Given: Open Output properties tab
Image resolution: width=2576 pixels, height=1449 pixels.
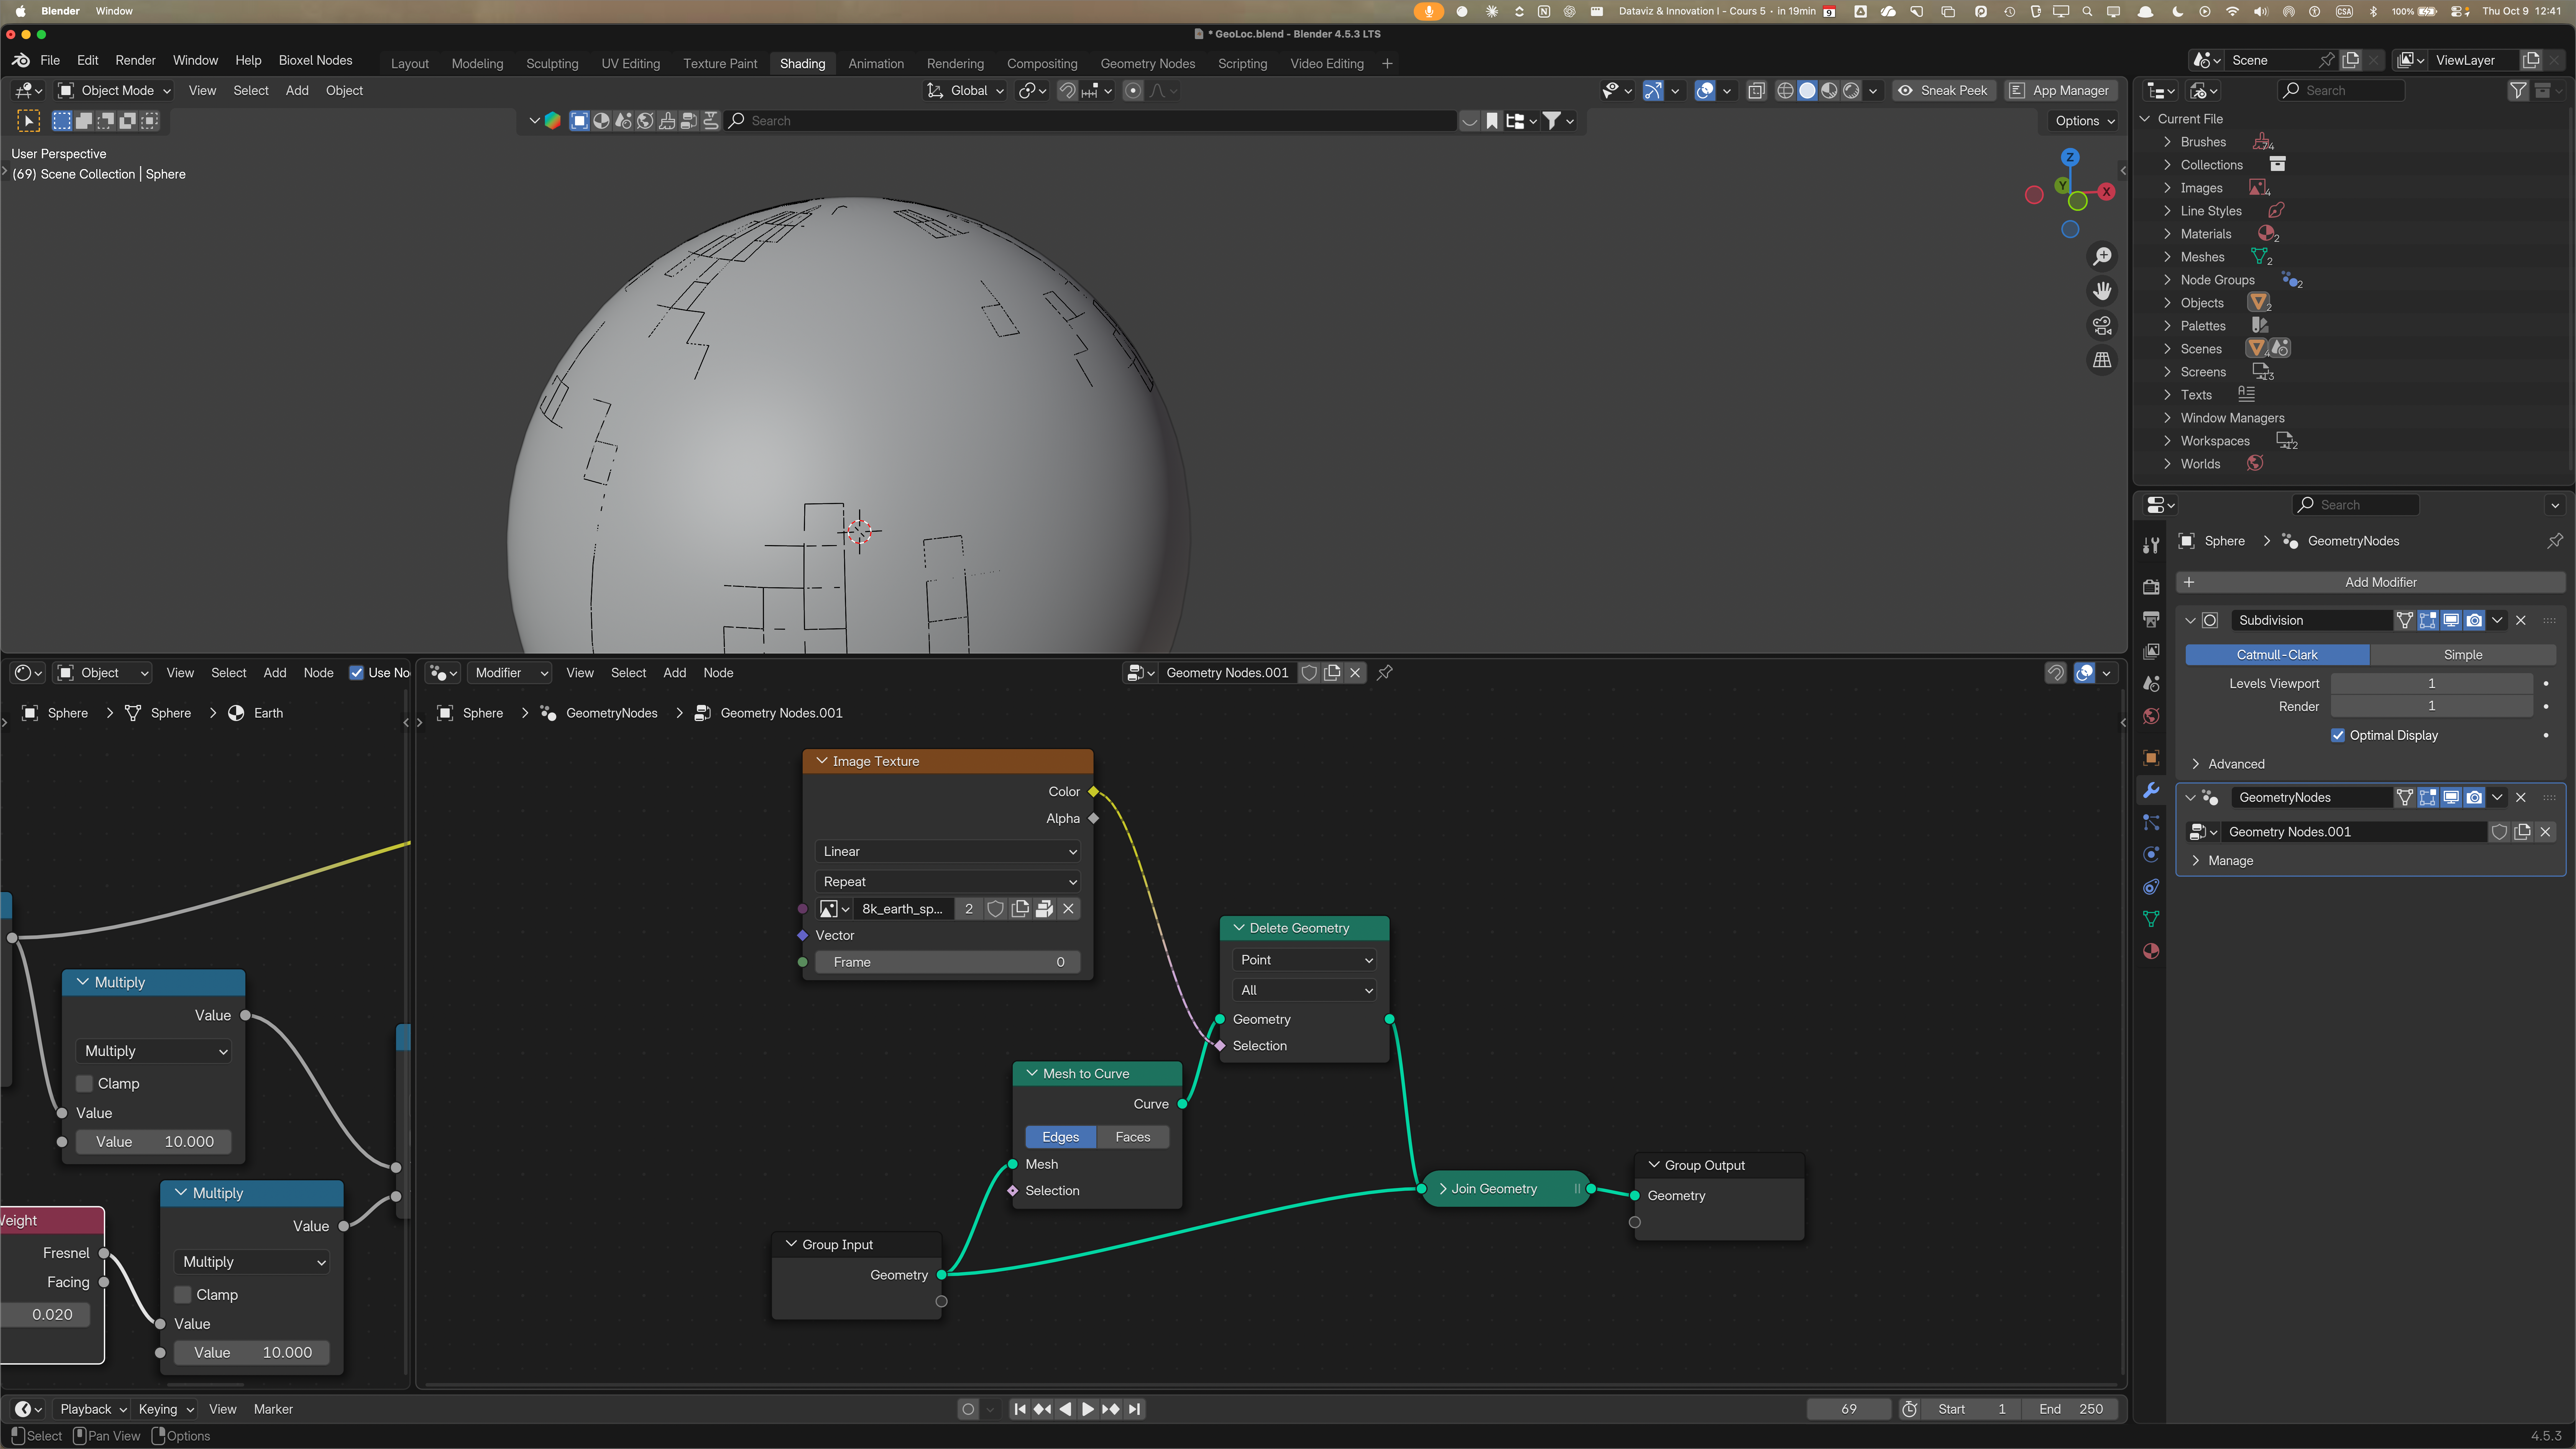Looking at the screenshot, I should point(2151,619).
